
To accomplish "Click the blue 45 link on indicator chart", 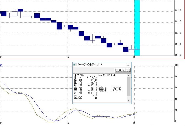I will (1, 65).
